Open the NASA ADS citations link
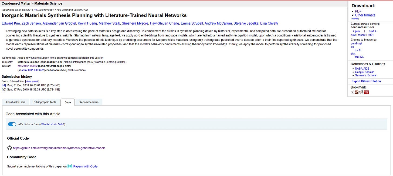 coord(362,69)
